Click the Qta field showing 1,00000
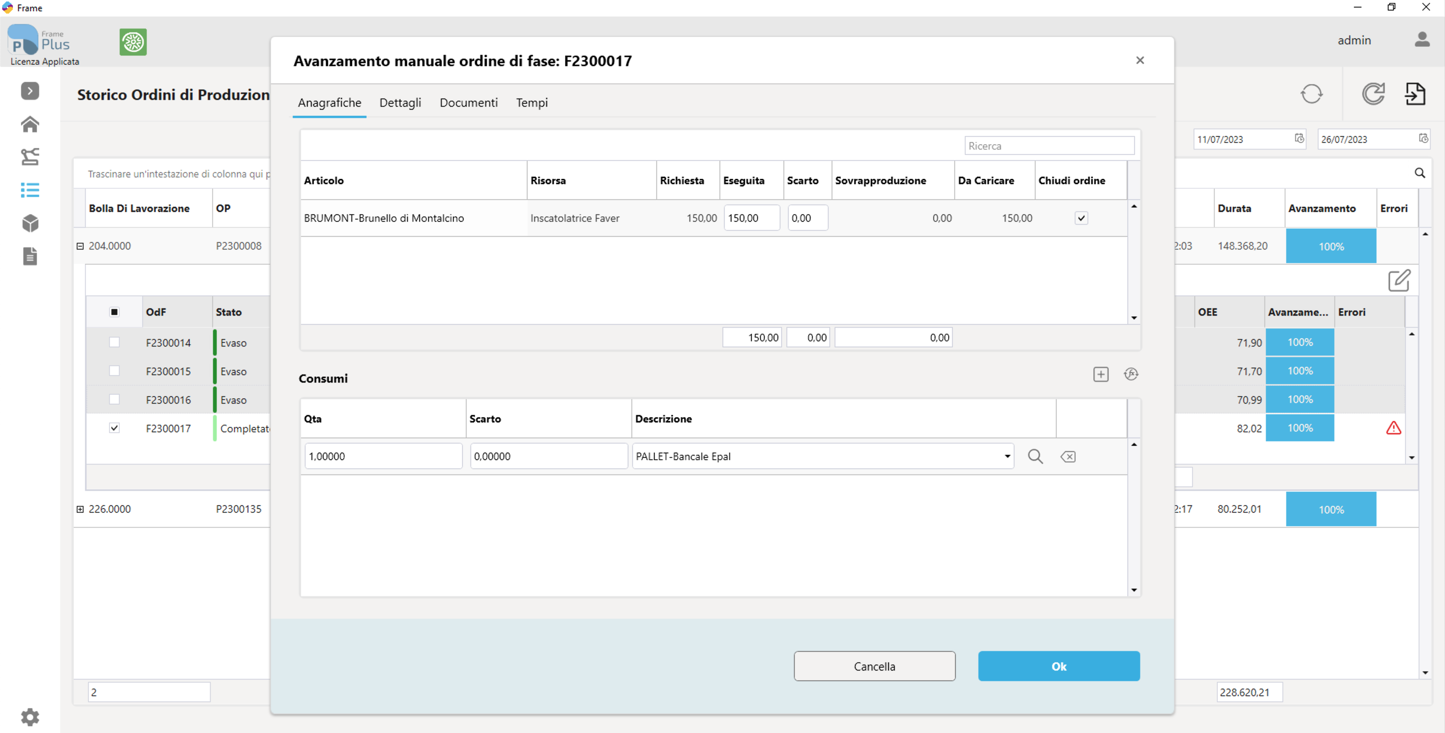Viewport: 1445px width, 733px height. (383, 456)
